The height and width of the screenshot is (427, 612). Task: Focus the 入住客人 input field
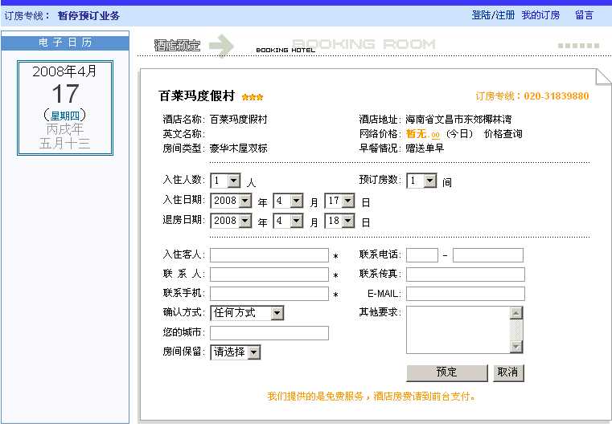pos(269,255)
